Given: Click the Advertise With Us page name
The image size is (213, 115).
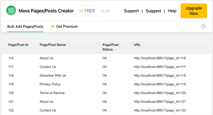Looking at the screenshot, I should [x=53, y=75].
